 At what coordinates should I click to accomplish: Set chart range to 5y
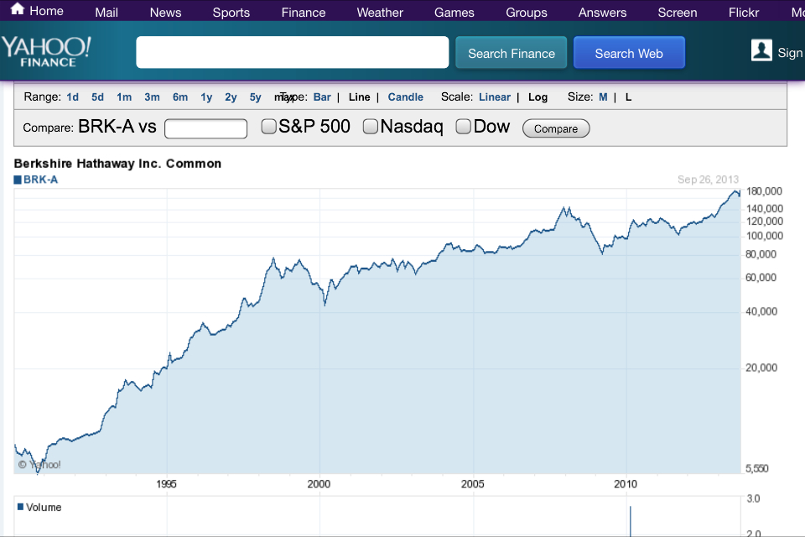click(x=256, y=97)
